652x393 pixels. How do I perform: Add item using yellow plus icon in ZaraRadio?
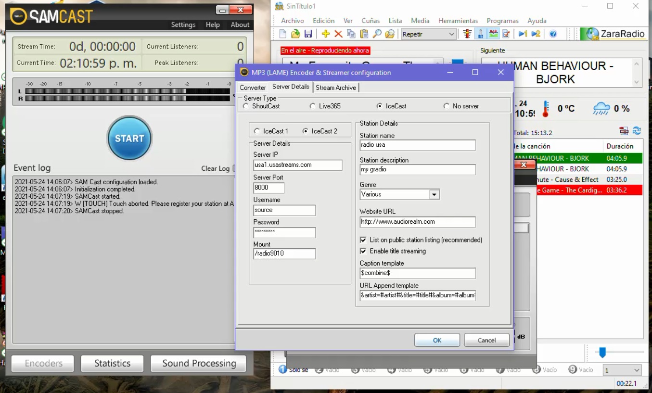coord(326,34)
